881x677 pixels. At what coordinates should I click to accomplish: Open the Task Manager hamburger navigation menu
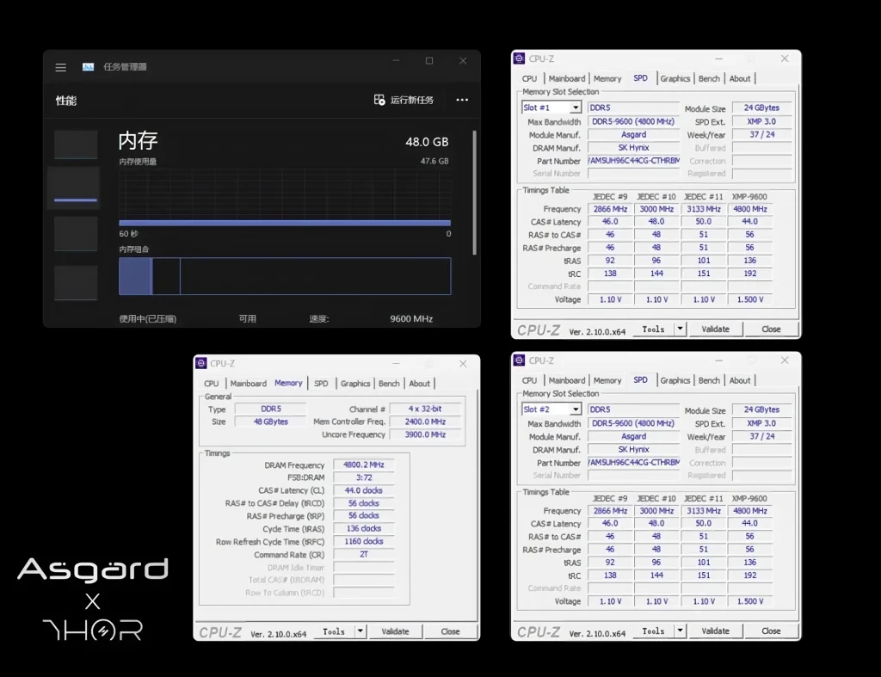59,67
